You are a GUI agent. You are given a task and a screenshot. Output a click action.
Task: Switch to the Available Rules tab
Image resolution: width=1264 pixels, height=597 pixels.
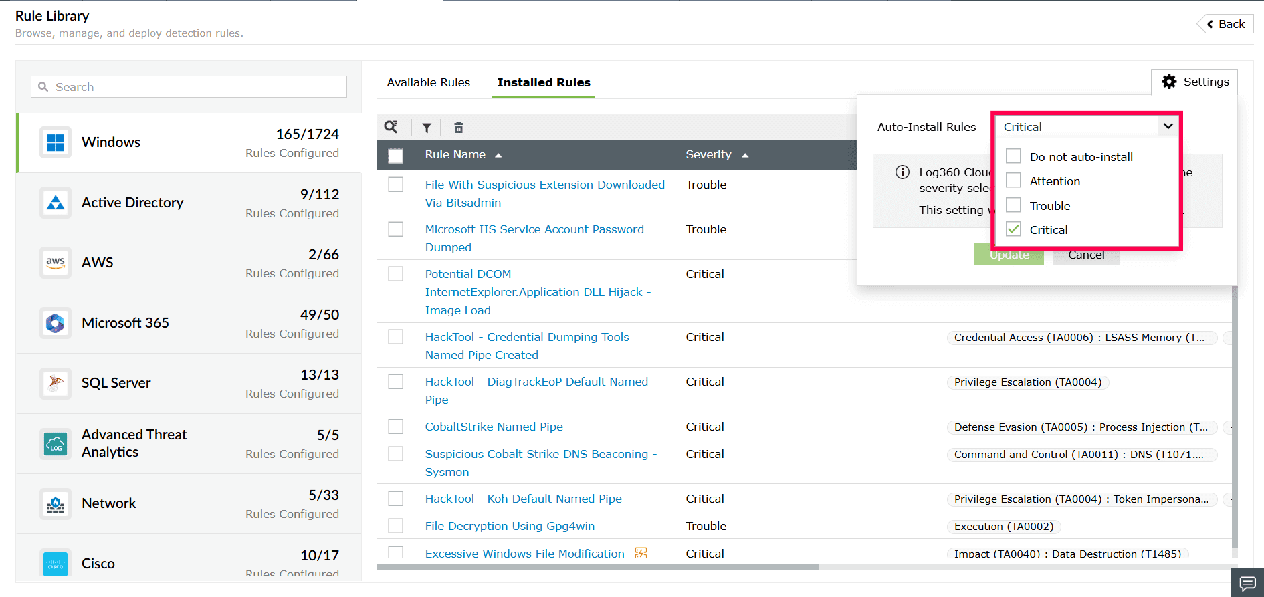point(429,82)
